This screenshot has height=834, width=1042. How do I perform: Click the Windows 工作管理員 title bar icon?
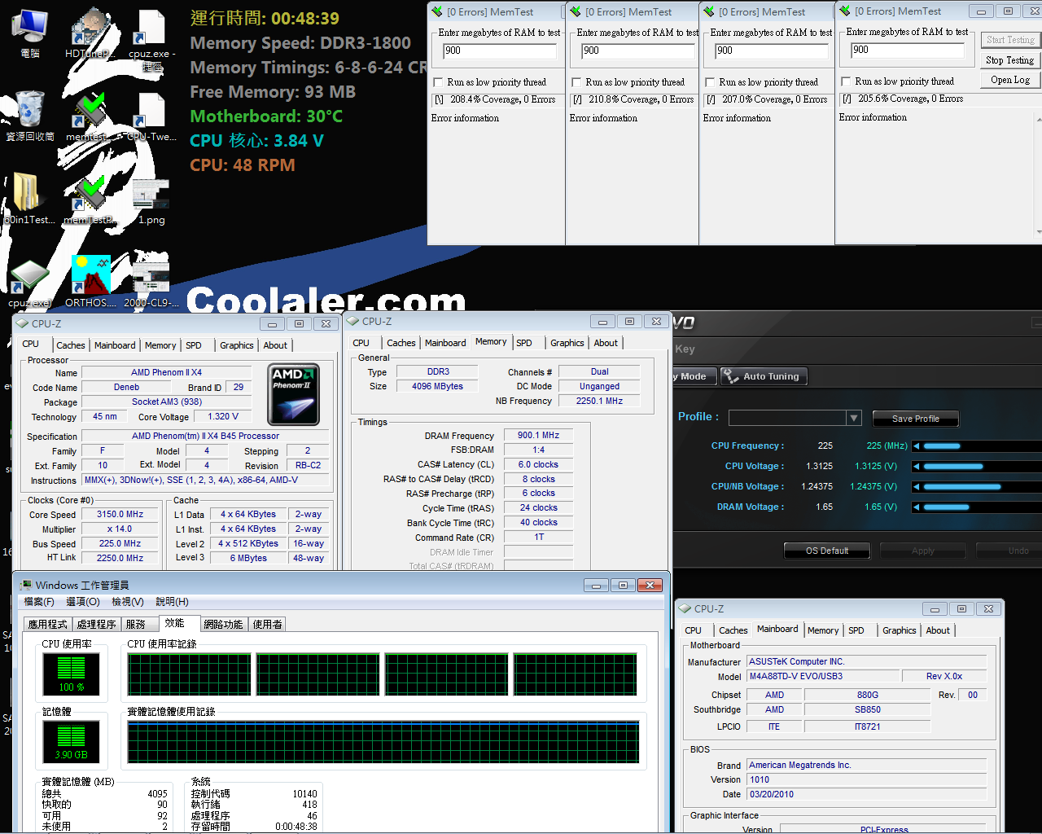(x=25, y=586)
